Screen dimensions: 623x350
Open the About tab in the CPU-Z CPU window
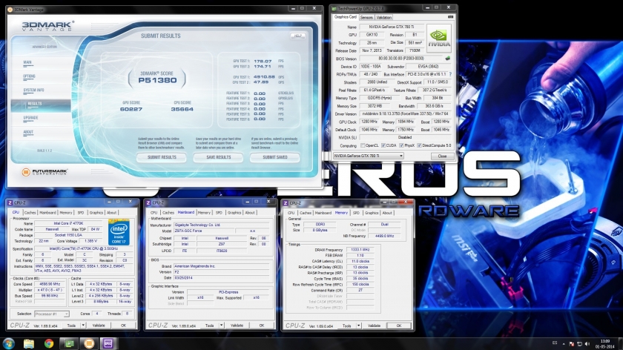(x=112, y=213)
